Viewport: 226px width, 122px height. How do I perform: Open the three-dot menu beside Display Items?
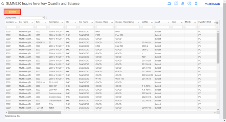coord(46,18)
